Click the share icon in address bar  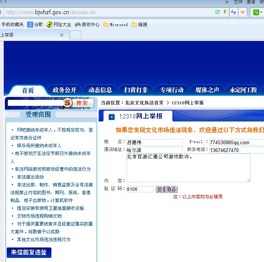tap(217, 12)
